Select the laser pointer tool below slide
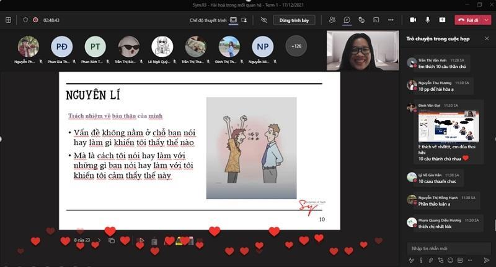 point(141,240)
